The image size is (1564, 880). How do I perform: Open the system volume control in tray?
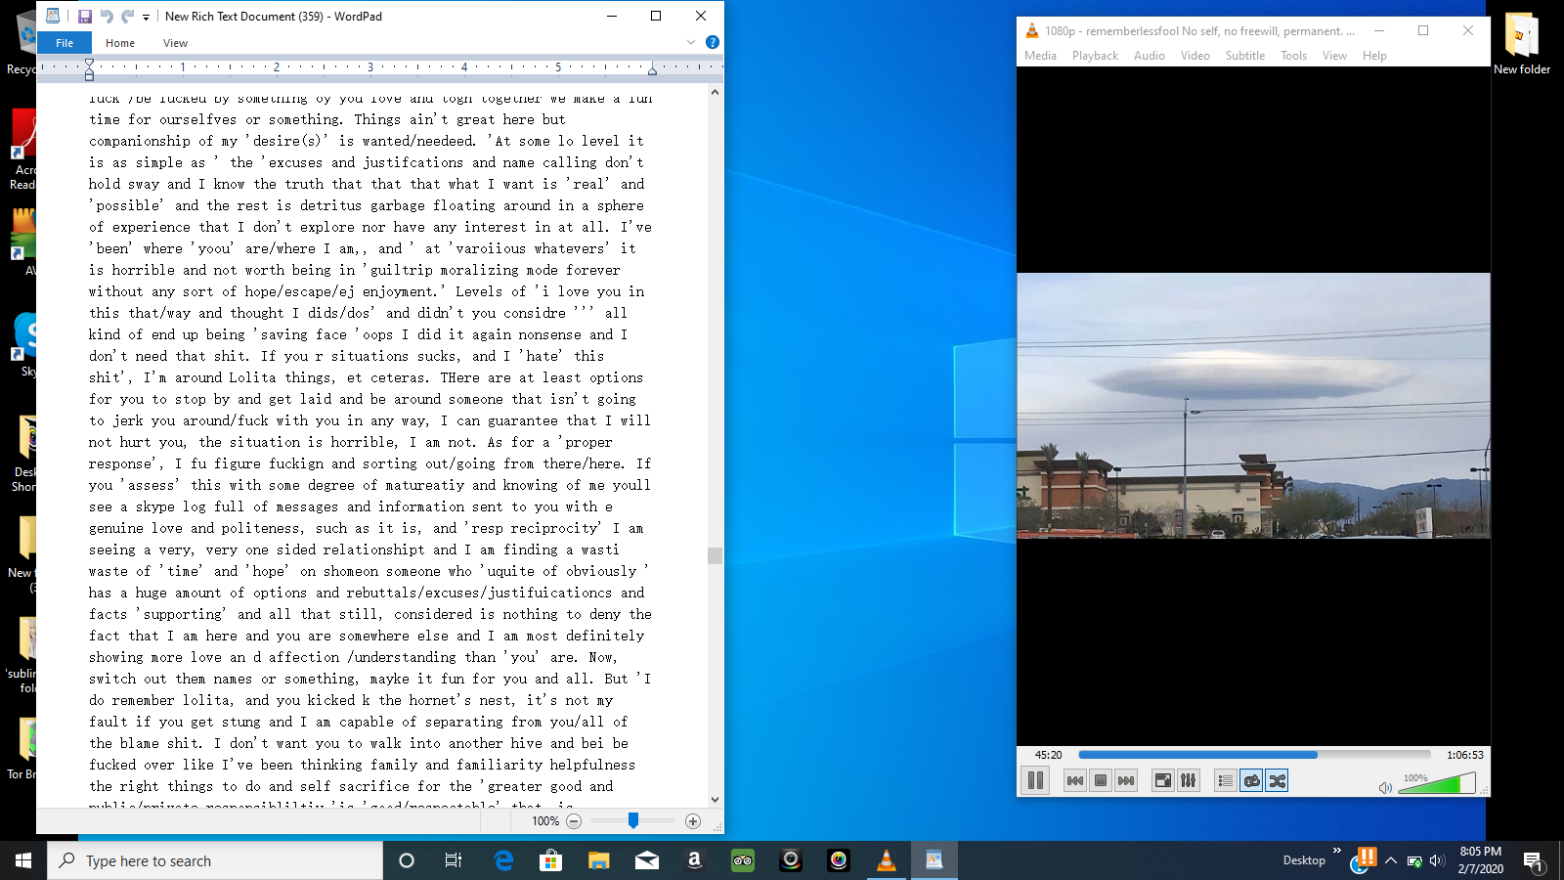[x=1436, y=860]
